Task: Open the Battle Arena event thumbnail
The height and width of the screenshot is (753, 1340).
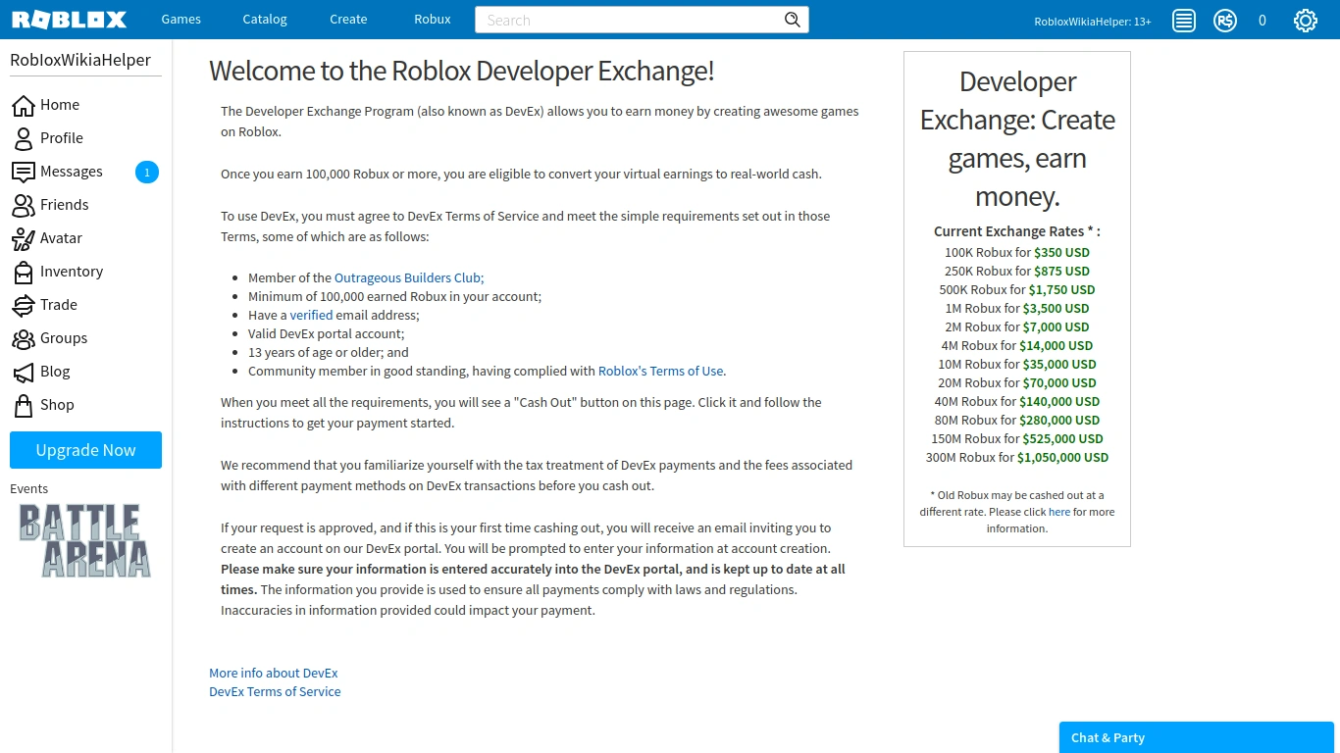Action: [x=85, y=539]
